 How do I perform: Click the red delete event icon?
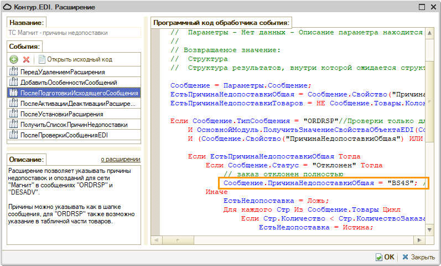point(26,59)
